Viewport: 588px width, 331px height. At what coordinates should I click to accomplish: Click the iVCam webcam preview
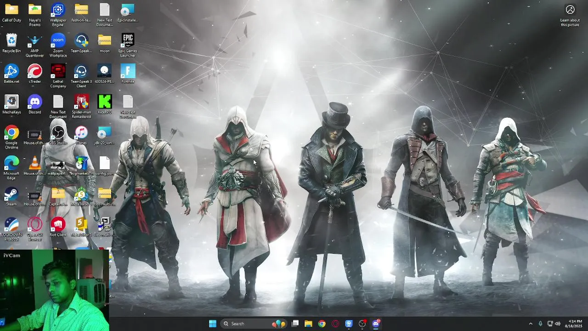[x=55, y=291]
